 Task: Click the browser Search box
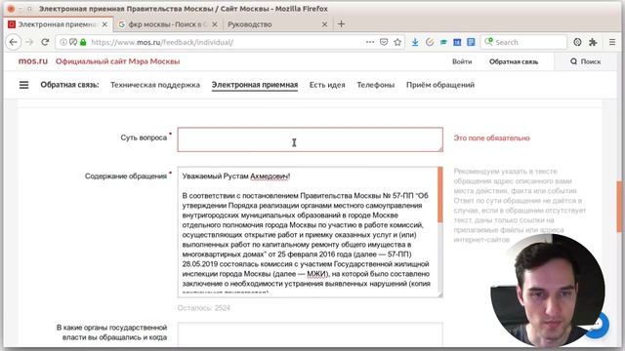pos(523,42)
